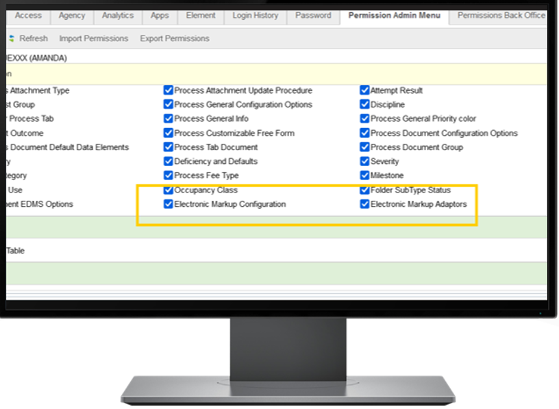Open the Apps tab
The height and width of the screenshot is (409, 559).
click(x=160, y=16)
